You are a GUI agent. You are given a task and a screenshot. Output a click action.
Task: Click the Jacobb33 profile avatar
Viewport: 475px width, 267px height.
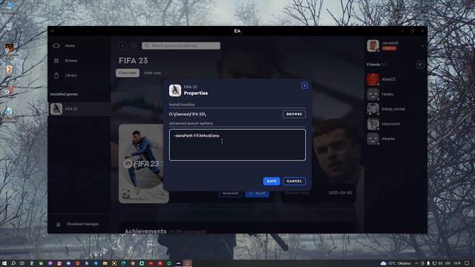pyautogui.click(x=373, y=46)
